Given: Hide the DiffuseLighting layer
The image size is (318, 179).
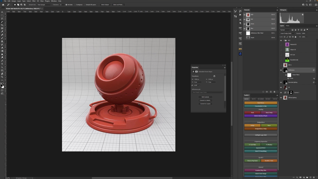Looking at the screenshot, I should pyautogui.click(x=281, y=98).
